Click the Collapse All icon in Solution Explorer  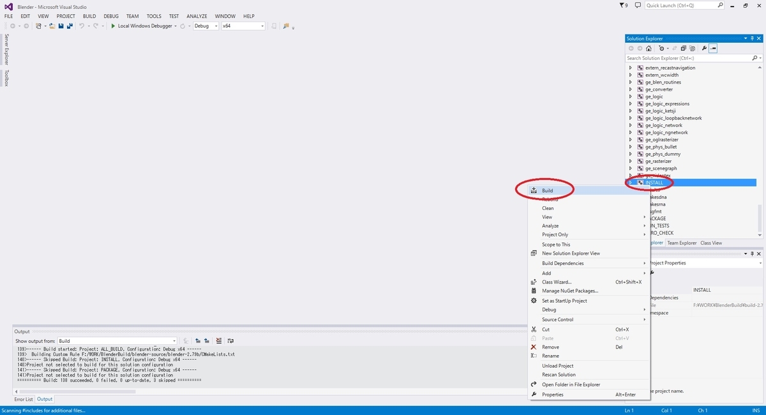point(683,49)
